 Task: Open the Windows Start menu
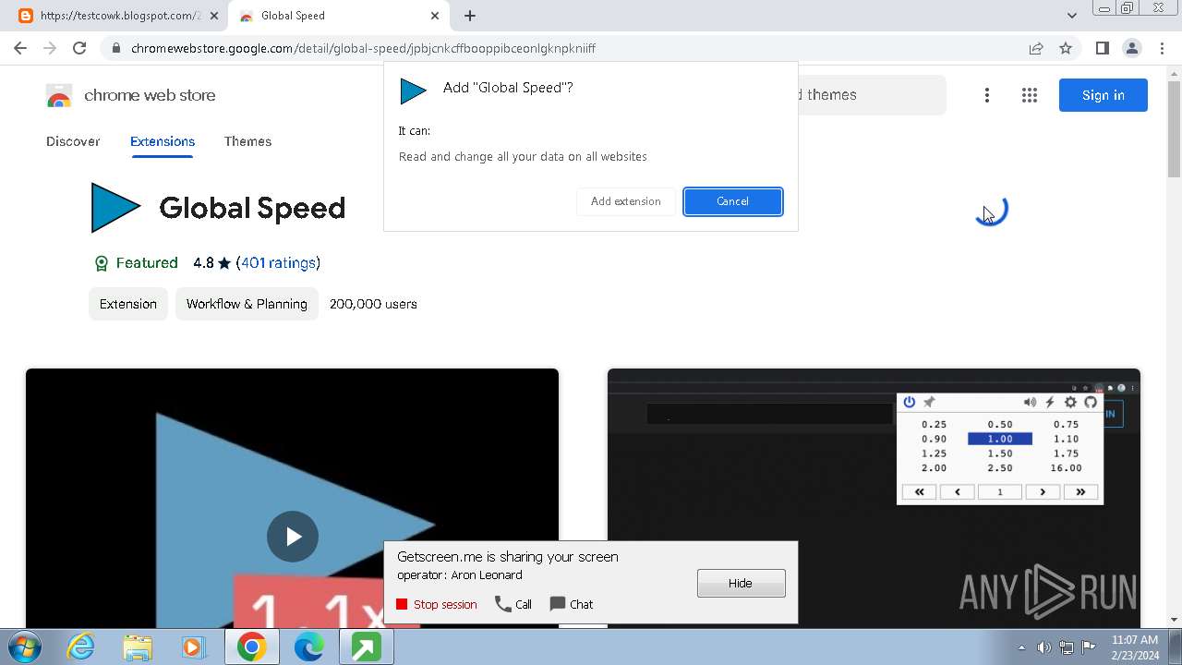pyautogui.click(x=25, y=647)
